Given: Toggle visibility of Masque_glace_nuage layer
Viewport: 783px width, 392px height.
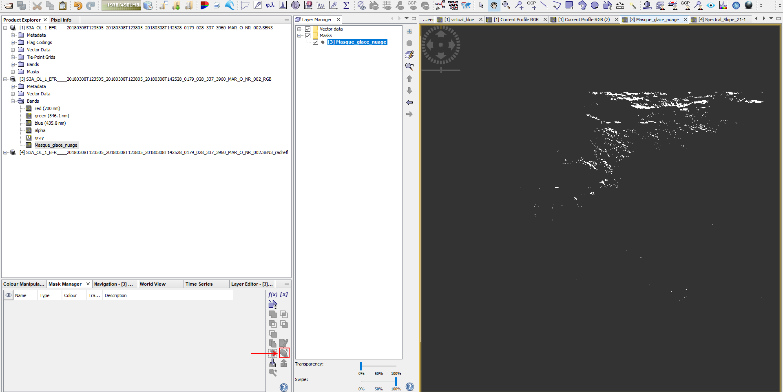Looking at the screenshot, I should (x=316, y=42).
